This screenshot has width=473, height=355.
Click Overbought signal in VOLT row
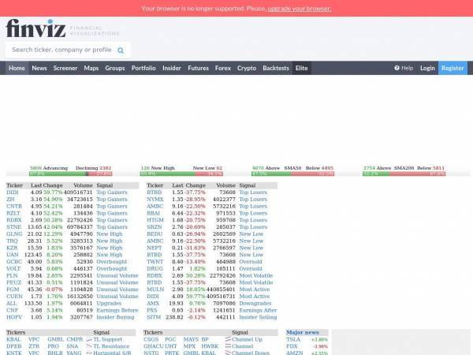coord(112,269)
